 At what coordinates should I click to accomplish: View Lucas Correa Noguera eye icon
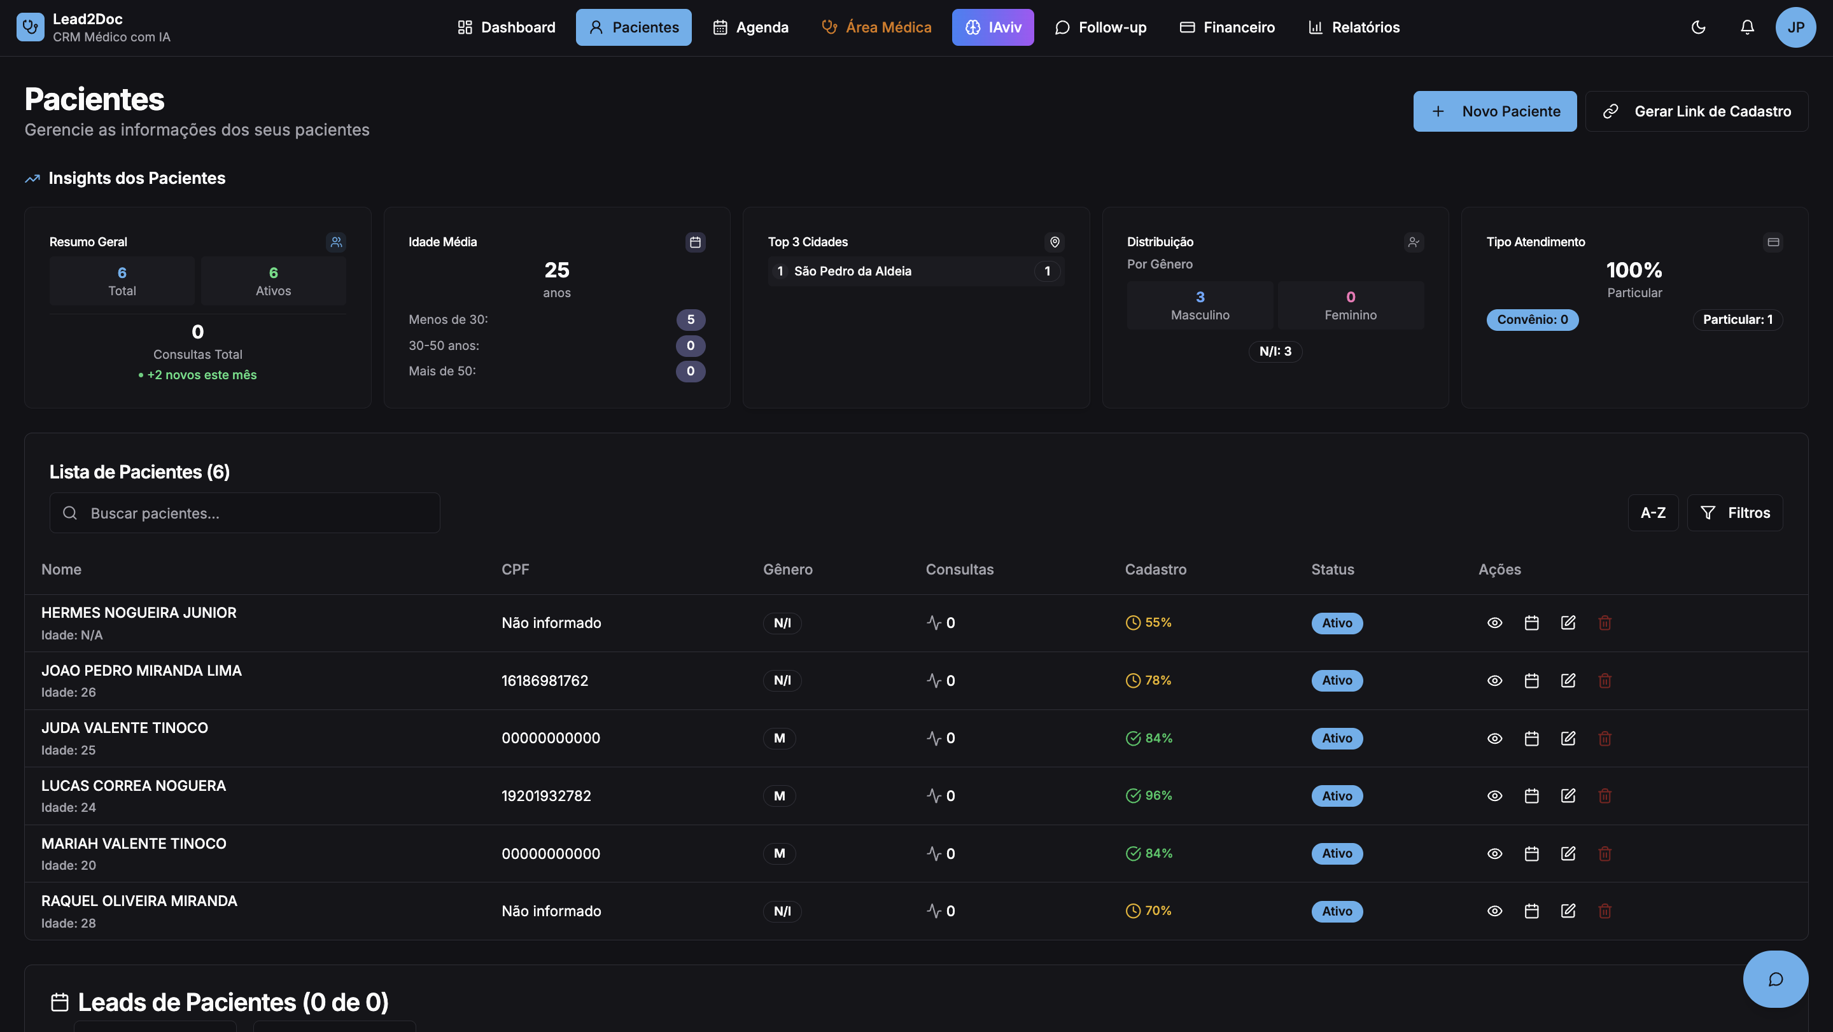(1494, 796)
